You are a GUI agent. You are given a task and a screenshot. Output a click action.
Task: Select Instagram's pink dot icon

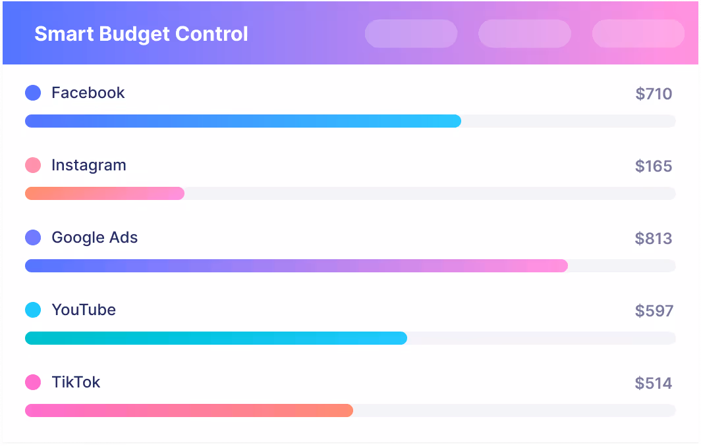point(33,164)
